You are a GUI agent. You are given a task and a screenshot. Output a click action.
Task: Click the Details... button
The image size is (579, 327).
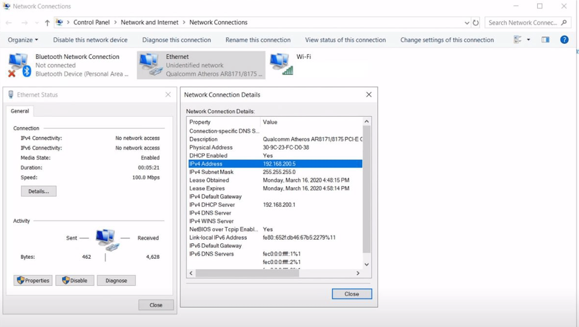click(38, 191)
